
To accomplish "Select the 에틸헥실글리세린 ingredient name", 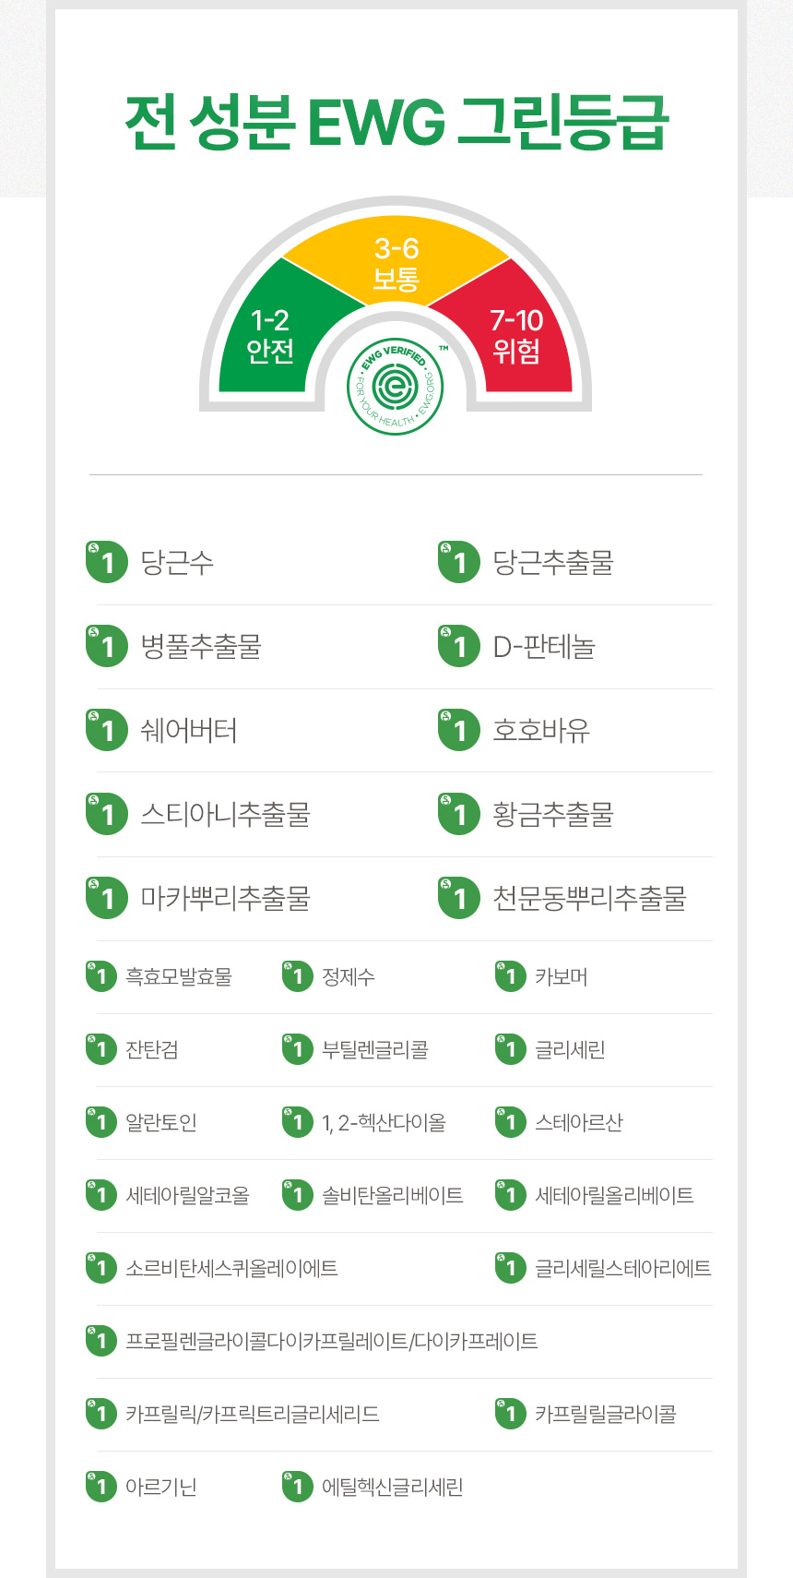I will [x=392, y=1488].
